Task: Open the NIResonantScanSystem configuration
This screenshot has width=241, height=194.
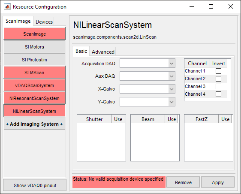Action: pyautogui.click(x=34, y=98)
